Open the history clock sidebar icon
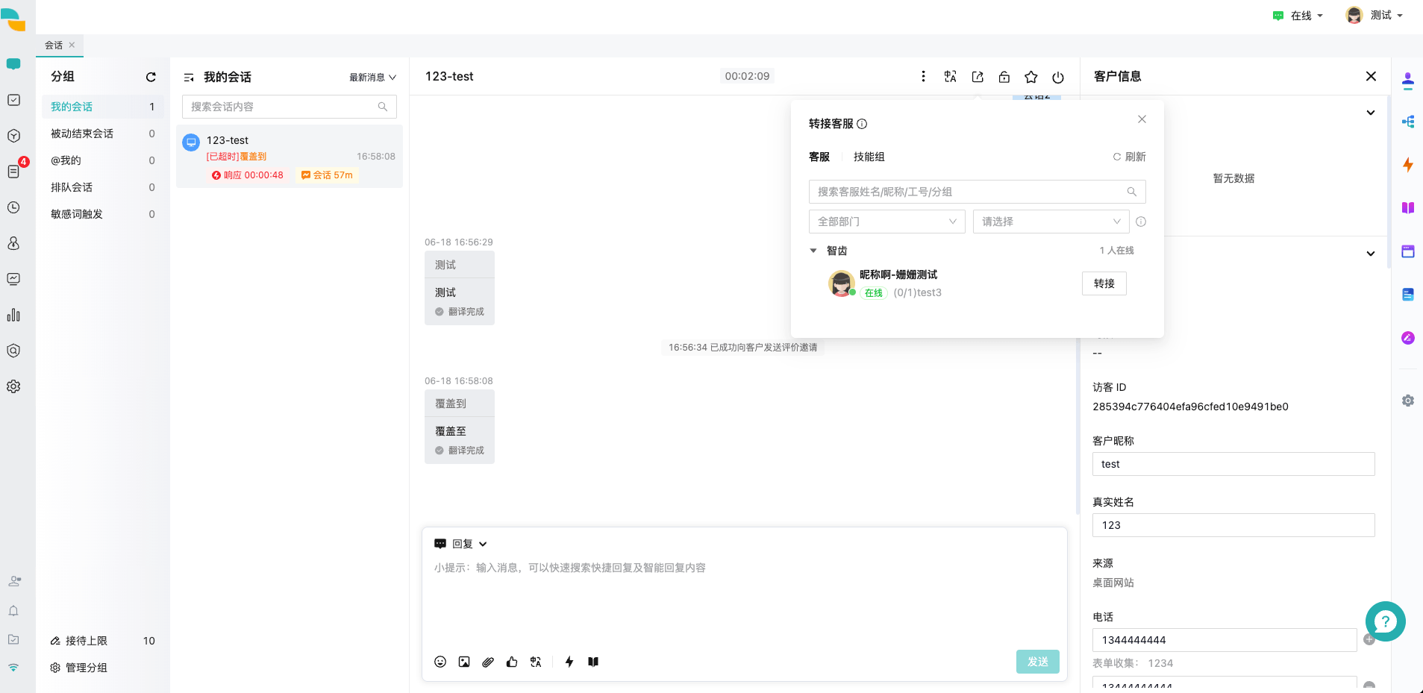1423x693 pixels. point(13,207)
